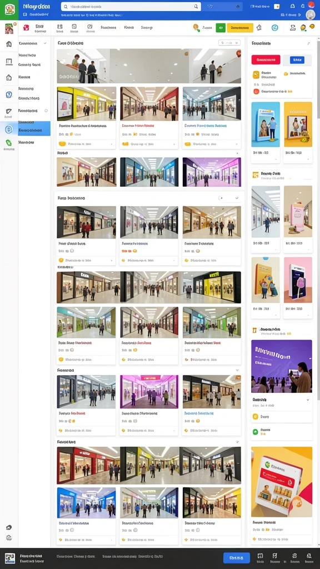This screenshot has width=320, height=569.
Task: Expand the chevron beside first sidebar heading
Action: click(45, 43)
